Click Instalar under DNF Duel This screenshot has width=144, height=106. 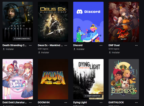(x=114, y=52)
